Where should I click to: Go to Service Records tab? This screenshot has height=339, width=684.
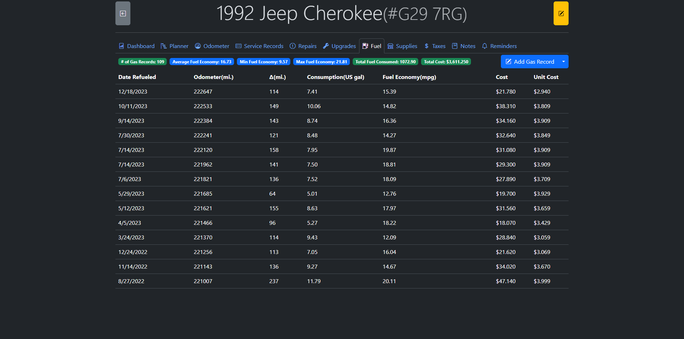[x=259, y=46]
